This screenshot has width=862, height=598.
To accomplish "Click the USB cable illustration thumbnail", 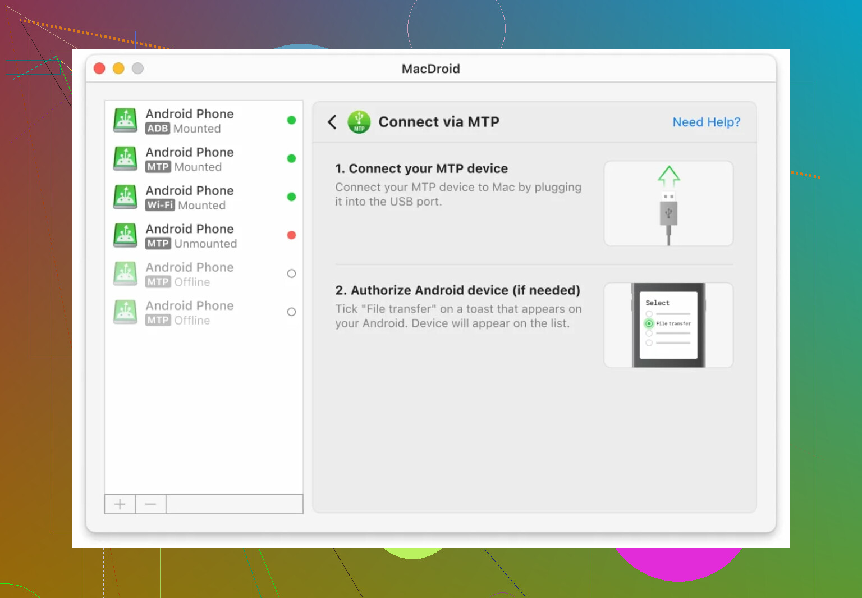I will click(668, 203).
